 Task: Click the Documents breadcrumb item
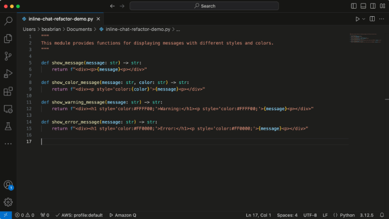[x=79, y=29]
